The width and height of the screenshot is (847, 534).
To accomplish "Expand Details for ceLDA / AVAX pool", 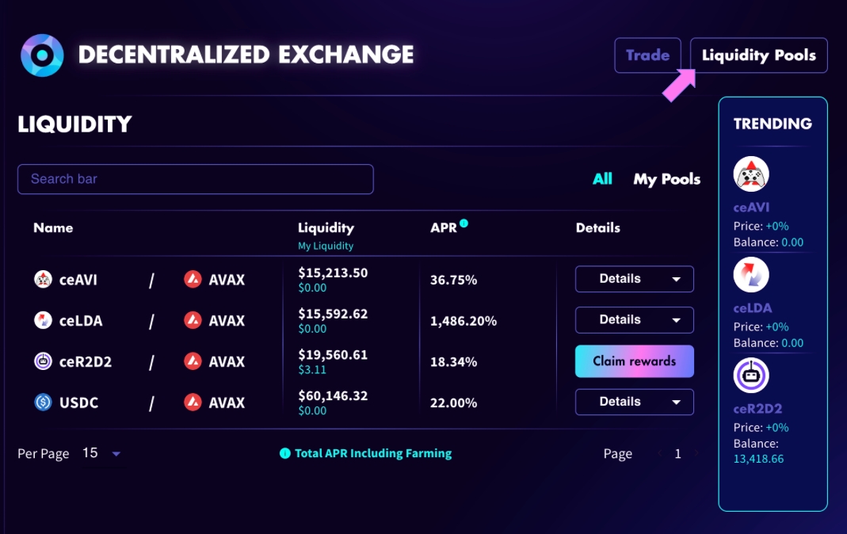I will click(x=634, y=320).
